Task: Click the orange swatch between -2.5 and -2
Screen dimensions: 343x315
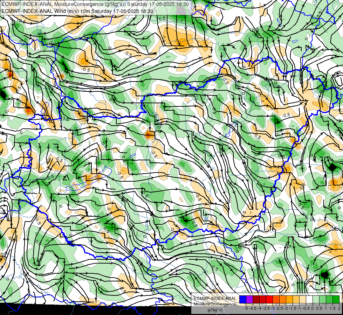Action: [x=283, y=300]
